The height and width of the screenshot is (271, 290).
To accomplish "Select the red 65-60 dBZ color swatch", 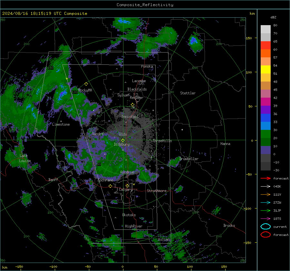I will (266, 45).
